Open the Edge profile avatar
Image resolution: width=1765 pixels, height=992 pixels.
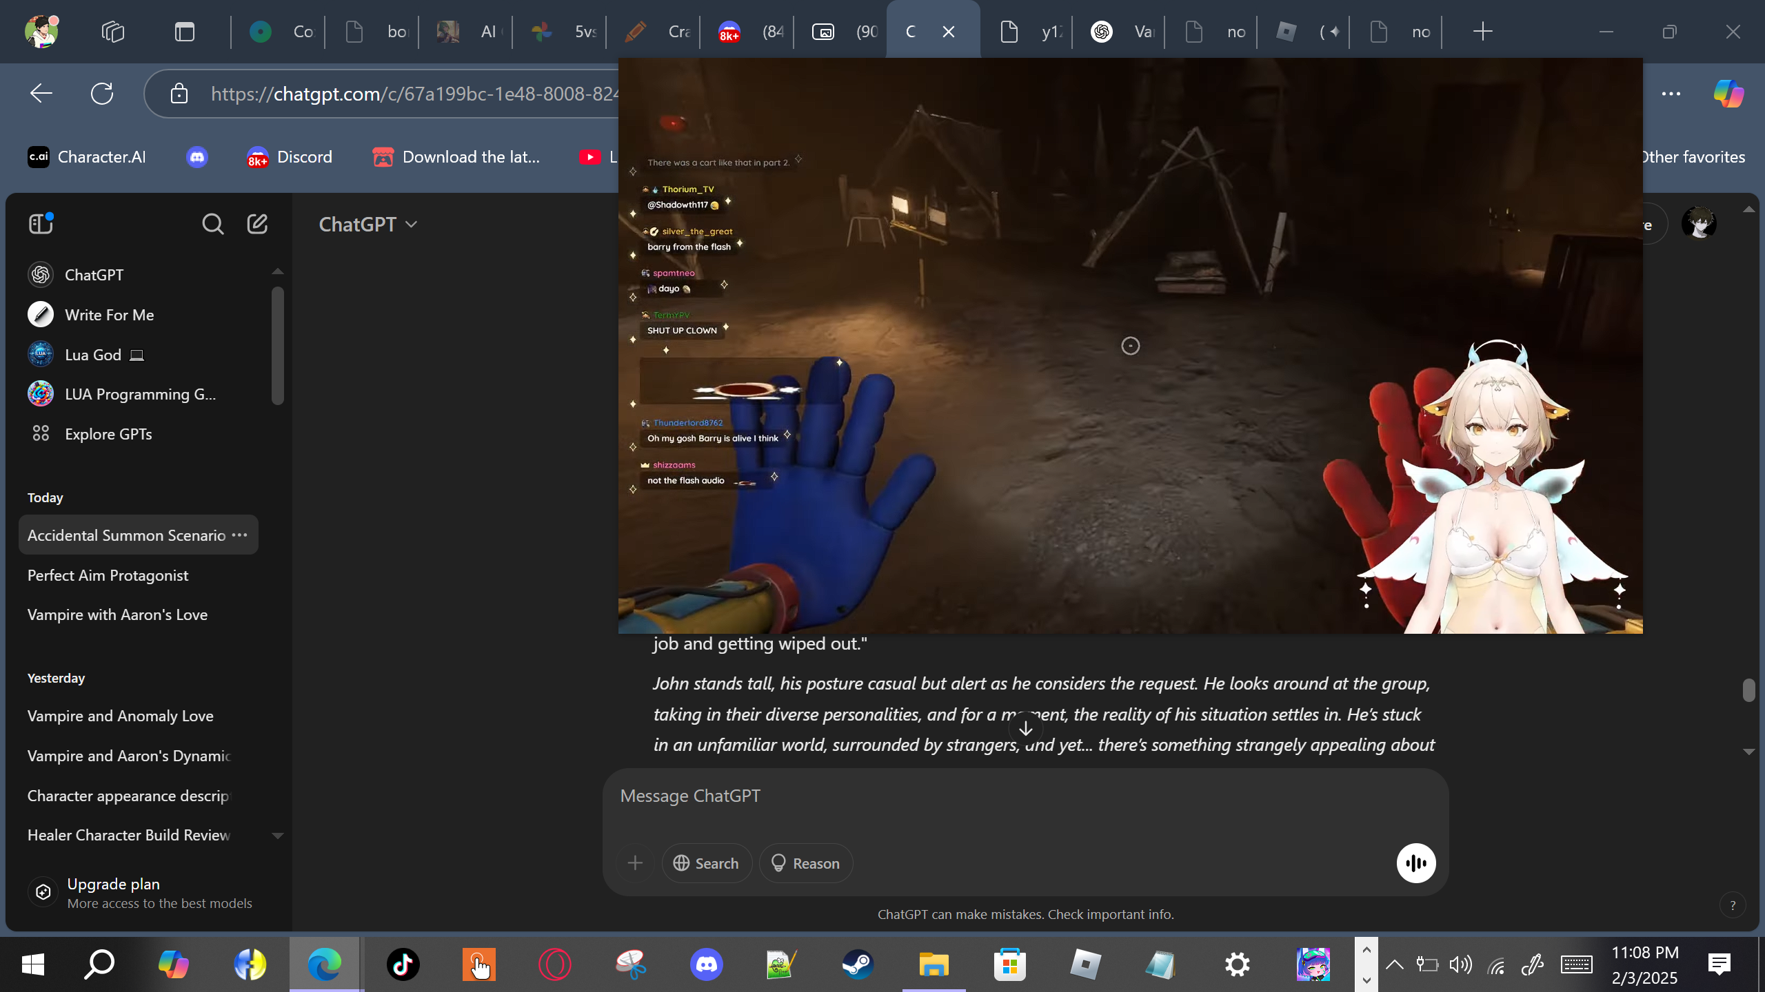point(41,31)
